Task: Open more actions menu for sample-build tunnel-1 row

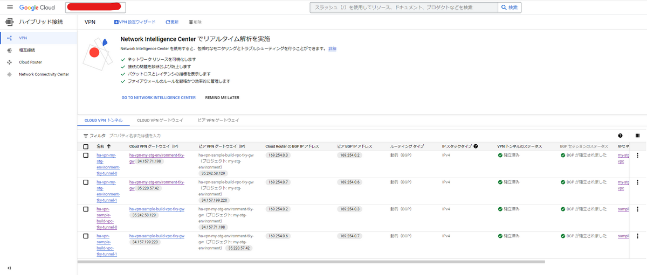Action: (x=637, y=236)
